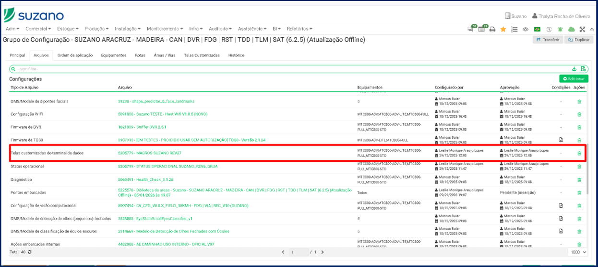Open the green notification bell icon
The height and width of the screenshot is (267, 598).
coord(560,29)
